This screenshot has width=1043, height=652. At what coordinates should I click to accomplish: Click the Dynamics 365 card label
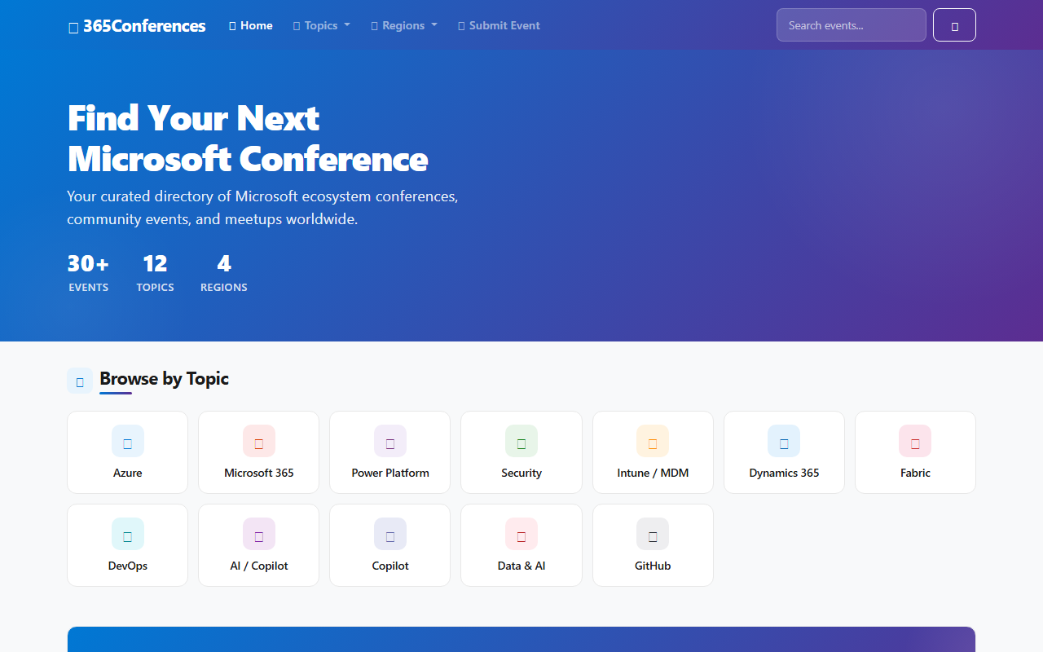[x=784, y=473]
